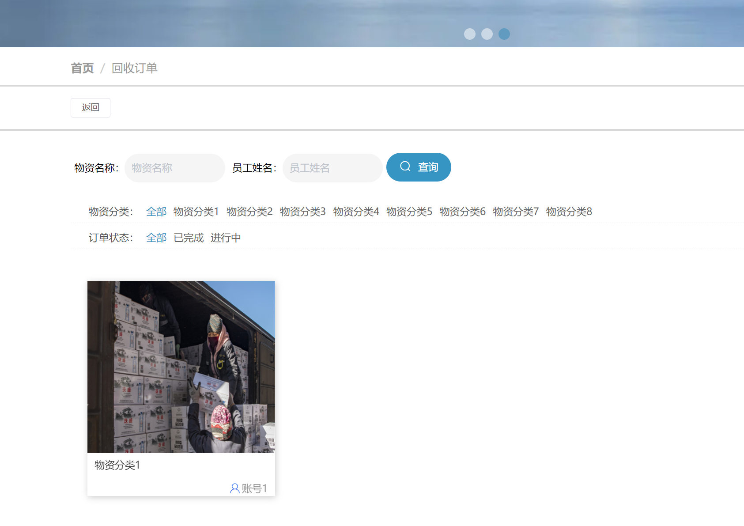Click the 员工姓名 input field
Image resolution: width=744 pixels, height=526 pixels.
click(x=332, y=168)
